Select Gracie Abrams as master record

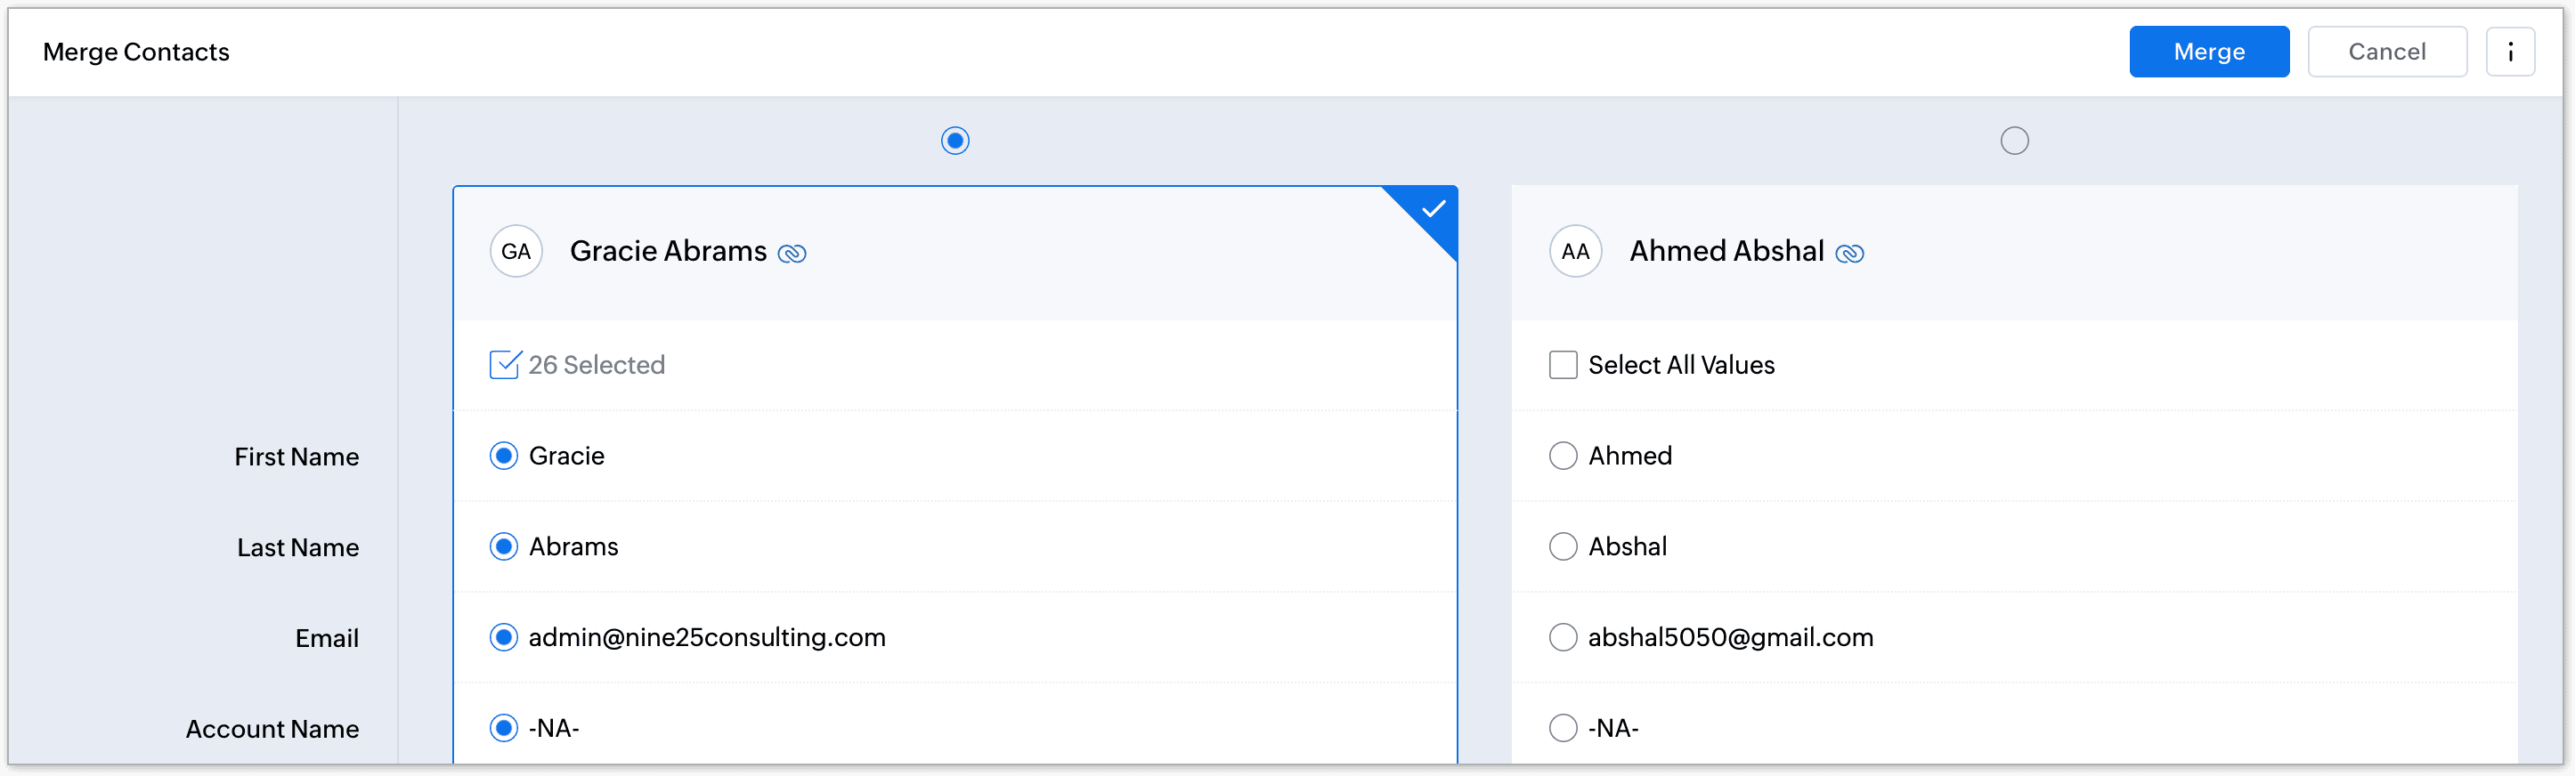click(x=954, y=141)
